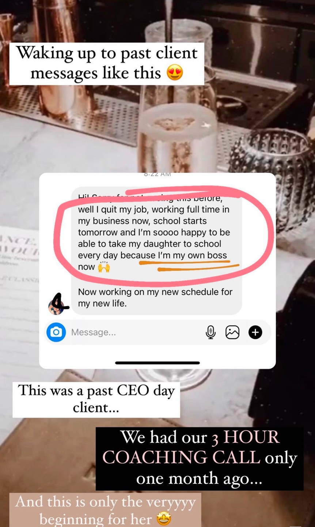Tap the 'veryyyy beginning for her' caption
Screen dimensions: 315x527
click(105, 510)
